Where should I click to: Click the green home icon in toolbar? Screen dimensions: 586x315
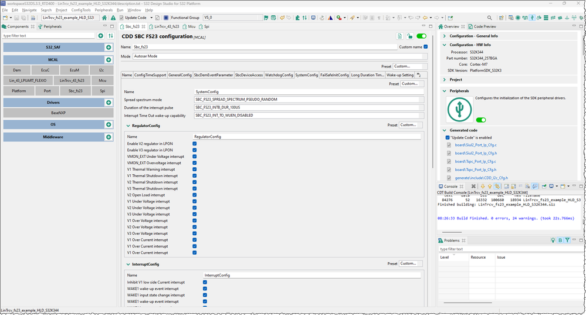(x=104, y=18)
